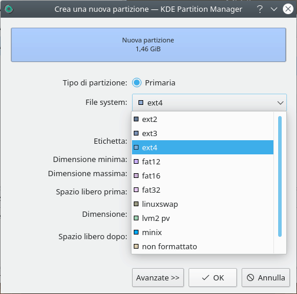This screenshot has height=294, width=297.
Task: Click the file system list scrollbar
Action: (280, 176)
